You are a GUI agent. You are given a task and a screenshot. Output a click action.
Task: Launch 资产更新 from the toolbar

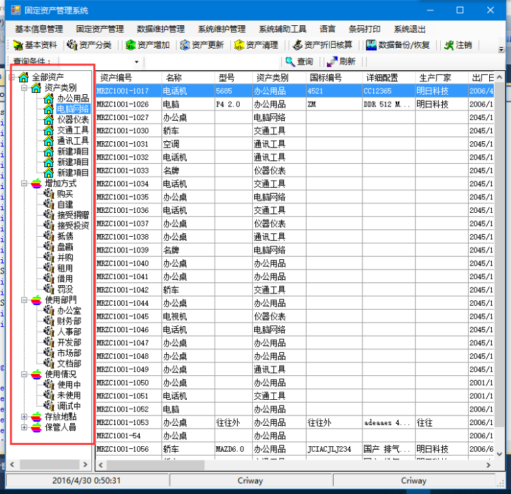[185, 45]
